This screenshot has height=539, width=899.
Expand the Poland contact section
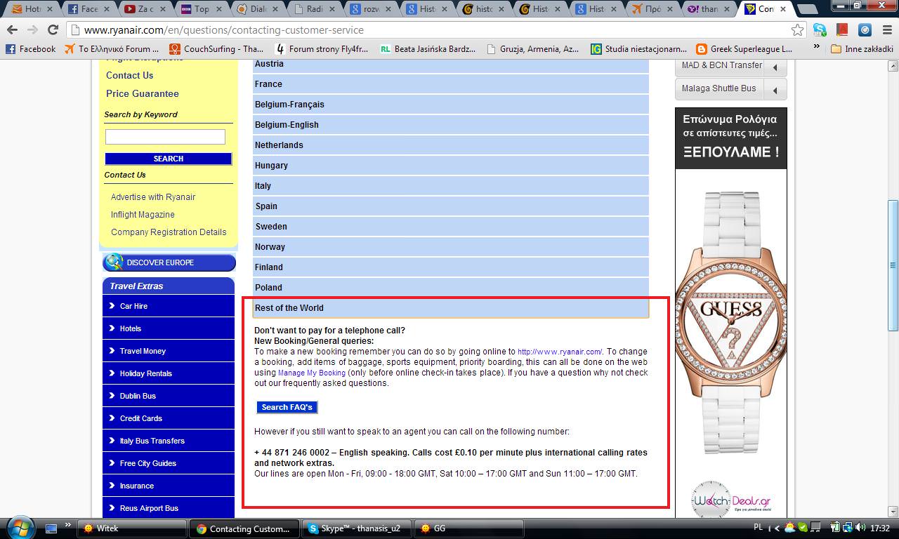point(451,288)
